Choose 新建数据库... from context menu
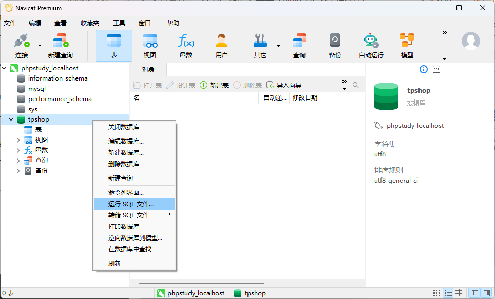 pos(134,153)
